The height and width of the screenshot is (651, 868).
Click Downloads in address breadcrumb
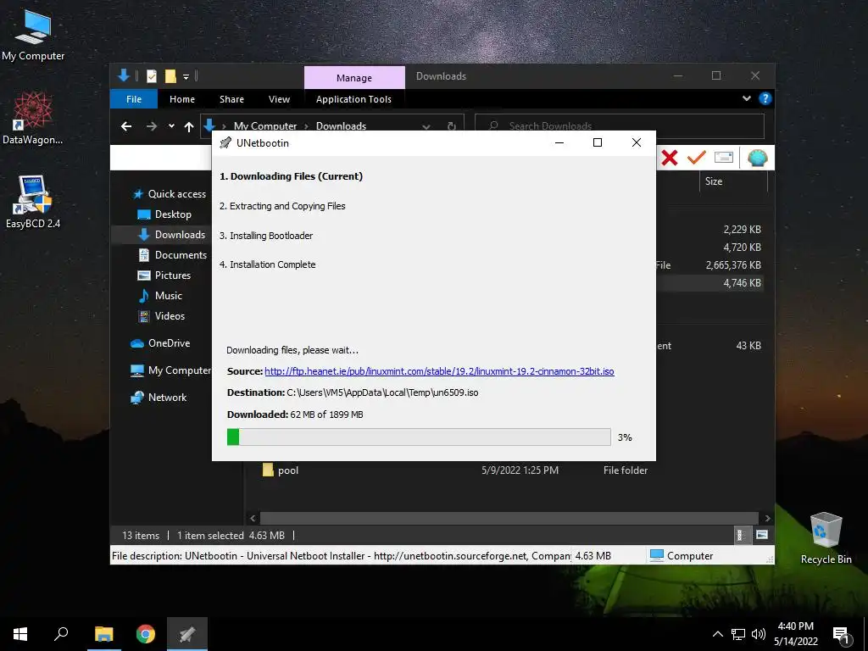[341, 126]
